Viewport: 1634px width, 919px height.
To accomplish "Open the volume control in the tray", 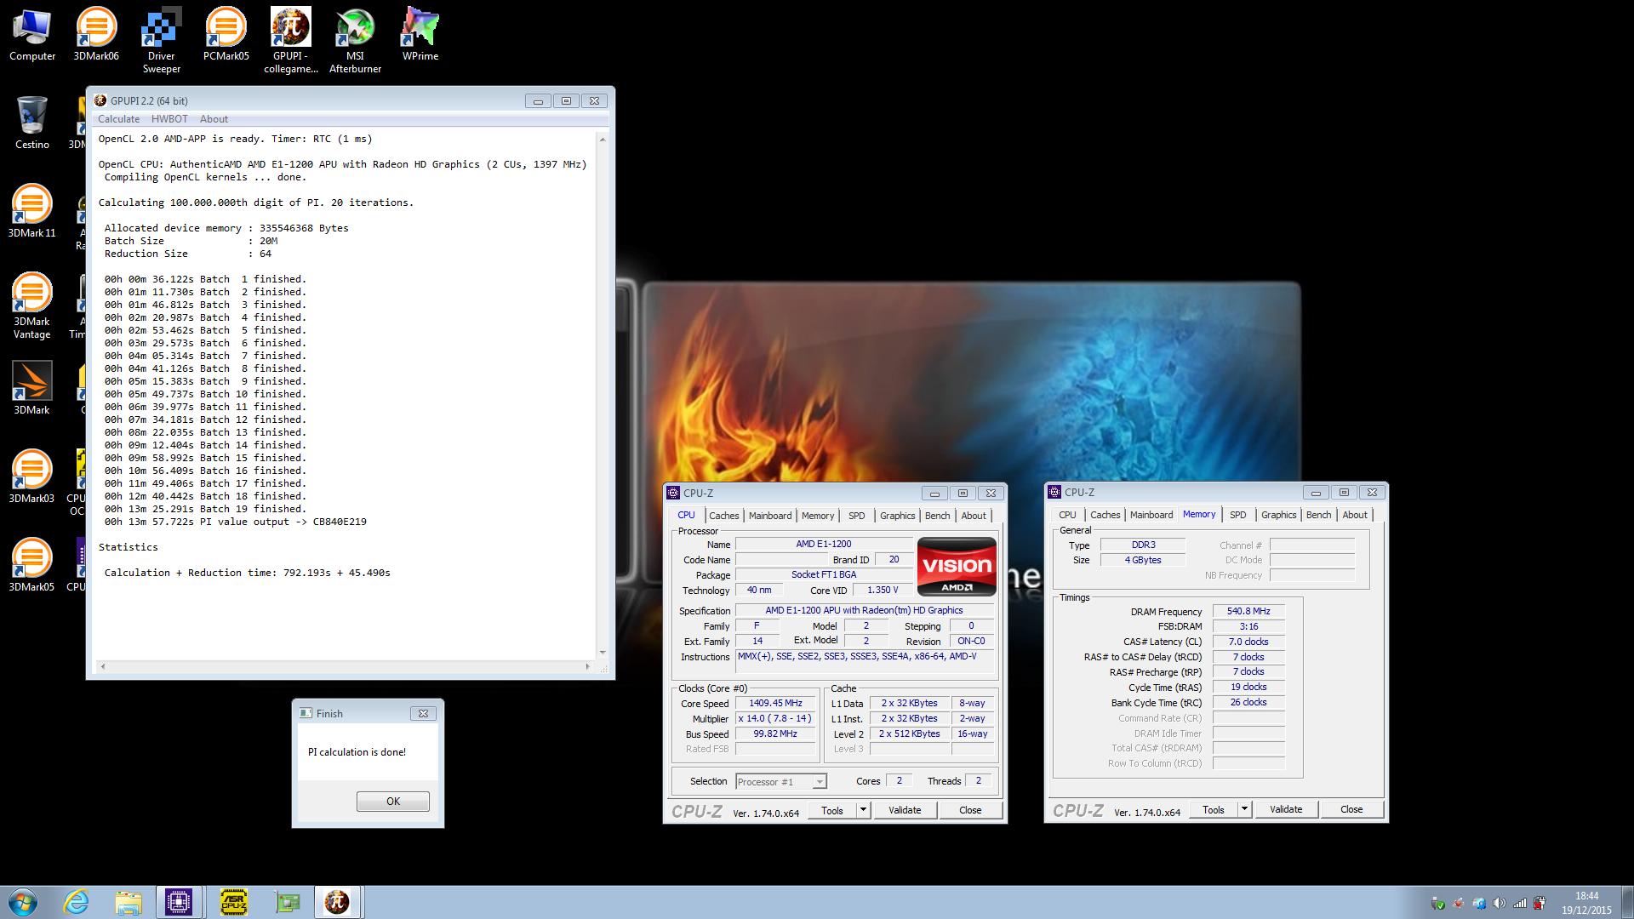I will point(1499,903).
